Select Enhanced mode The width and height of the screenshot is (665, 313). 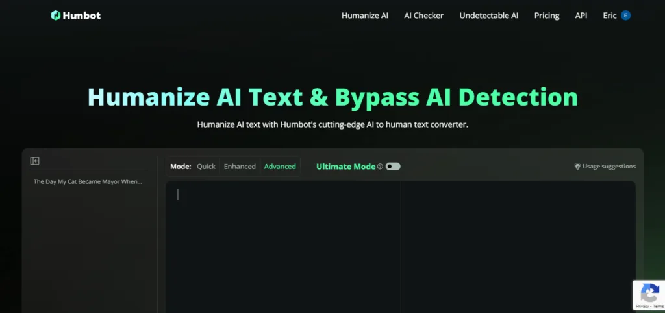pyautogui.click(x=240, y=167)
